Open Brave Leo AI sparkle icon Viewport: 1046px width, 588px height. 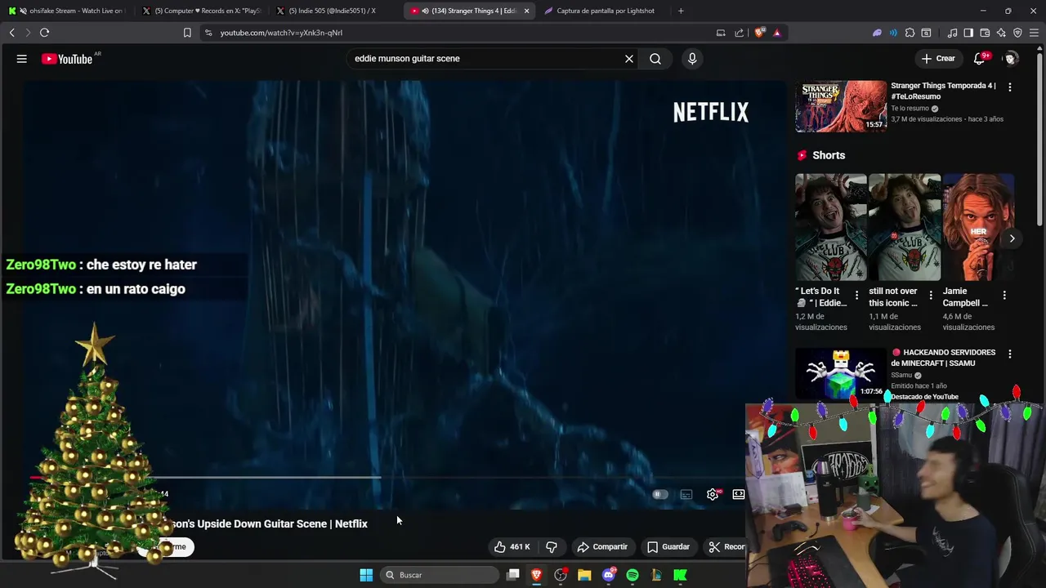pyautogui.click(x=1001, y=33)
